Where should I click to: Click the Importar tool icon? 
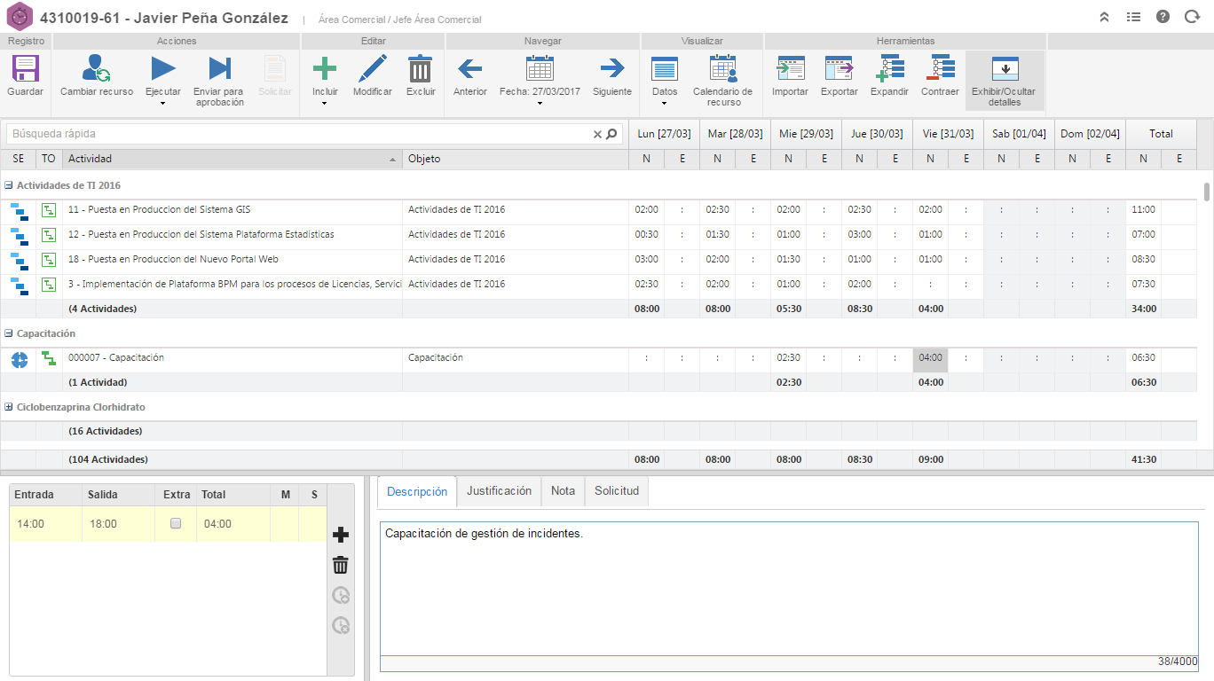click(789, 69)
